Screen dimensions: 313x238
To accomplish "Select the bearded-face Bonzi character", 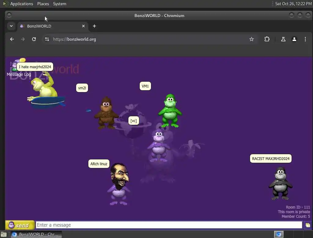I will click(x=119, y=184).
